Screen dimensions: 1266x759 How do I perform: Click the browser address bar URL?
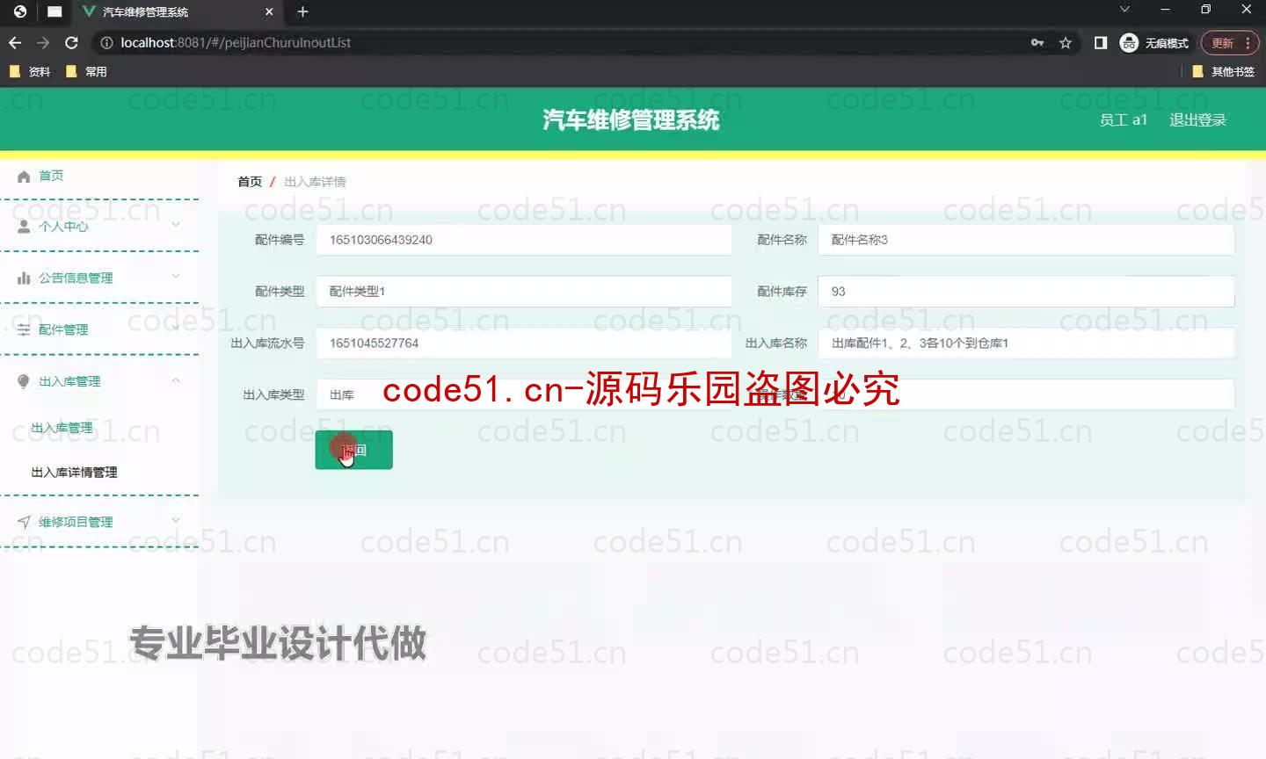[236, 42]
